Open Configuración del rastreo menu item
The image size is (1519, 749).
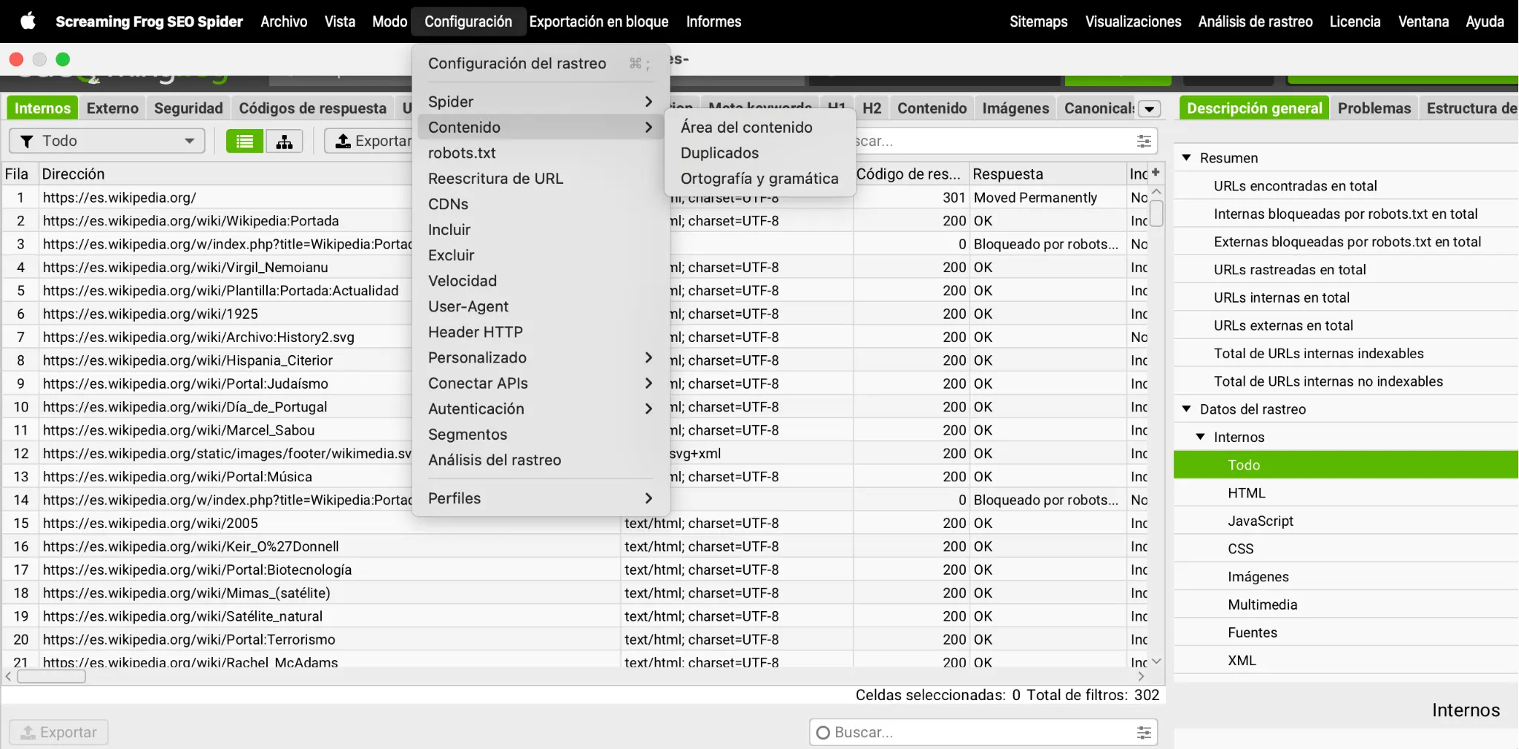click(x=541, y=64)
